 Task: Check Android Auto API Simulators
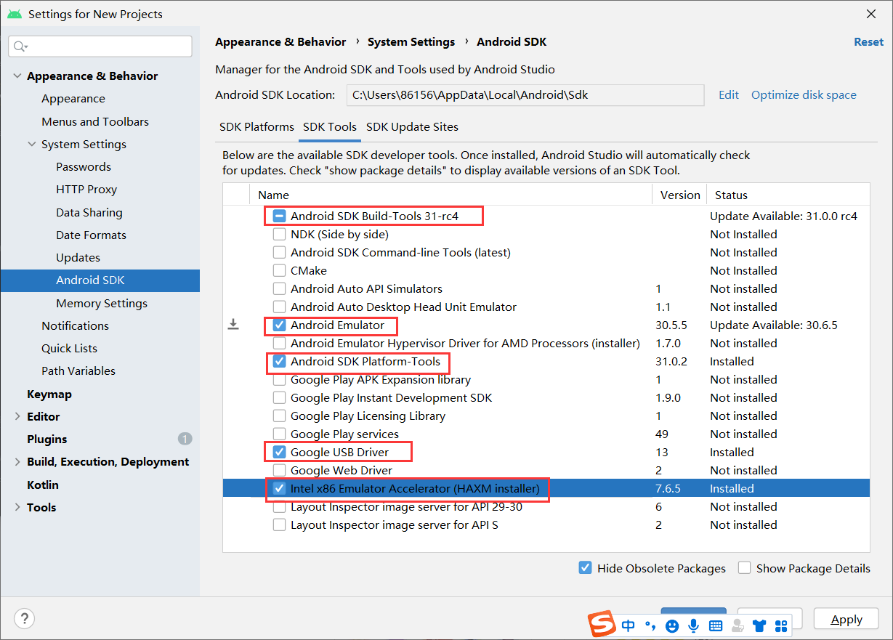pyautogui.click(x=279, y=288)
